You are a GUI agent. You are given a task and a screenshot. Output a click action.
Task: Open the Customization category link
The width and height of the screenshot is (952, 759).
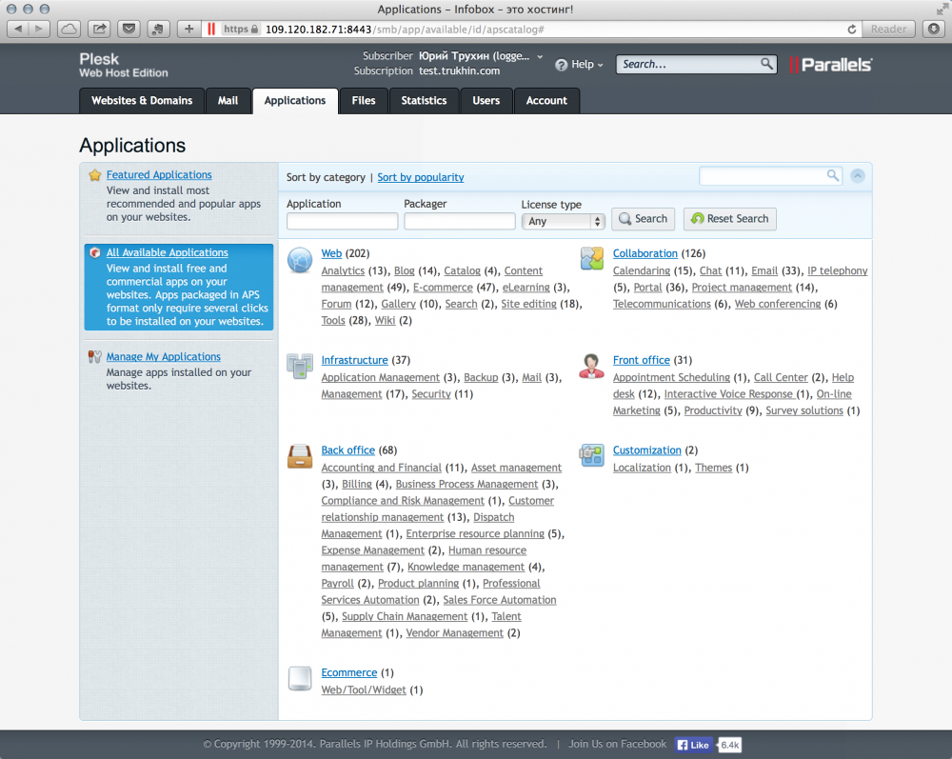646,449
